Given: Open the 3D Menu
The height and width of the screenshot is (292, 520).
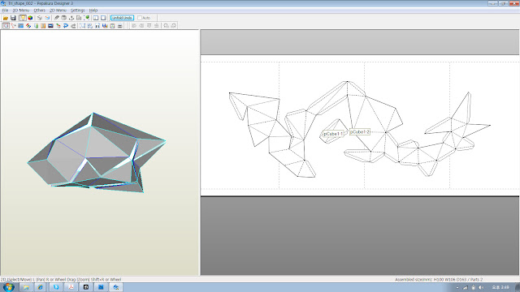Looking at the screenshot, I should (x=20, y=11).
